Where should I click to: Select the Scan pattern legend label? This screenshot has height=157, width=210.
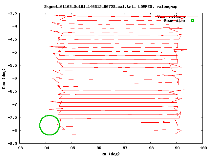coord(171,16)
